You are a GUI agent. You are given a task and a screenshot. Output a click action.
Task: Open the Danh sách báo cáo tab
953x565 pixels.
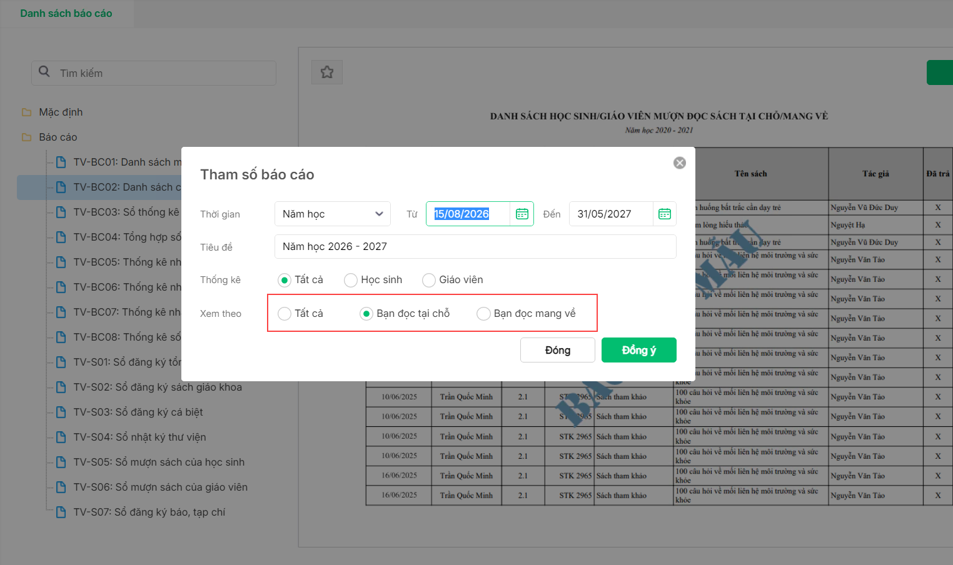tap(66, 13)
